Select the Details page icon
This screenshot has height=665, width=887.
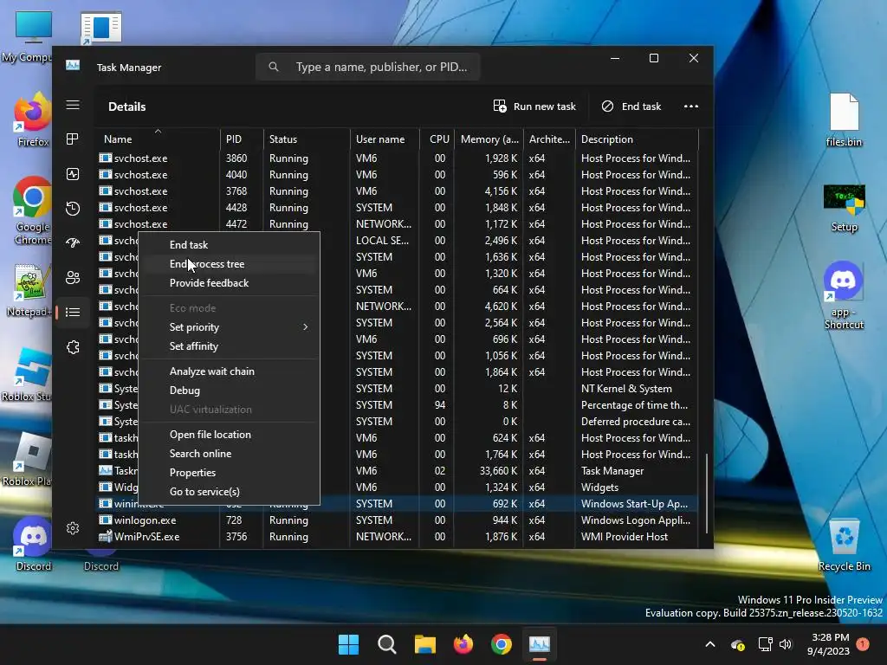(x=73, y=312)
